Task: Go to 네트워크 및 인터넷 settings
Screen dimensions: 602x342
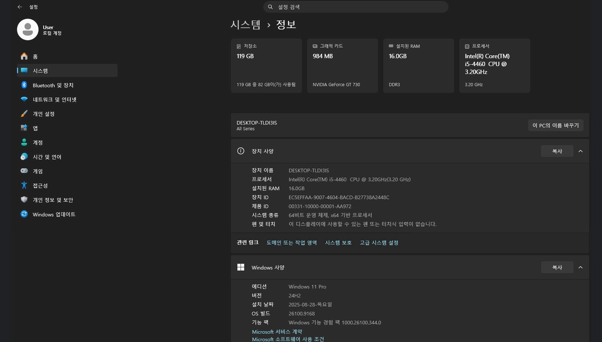Action: coord(67,99)
